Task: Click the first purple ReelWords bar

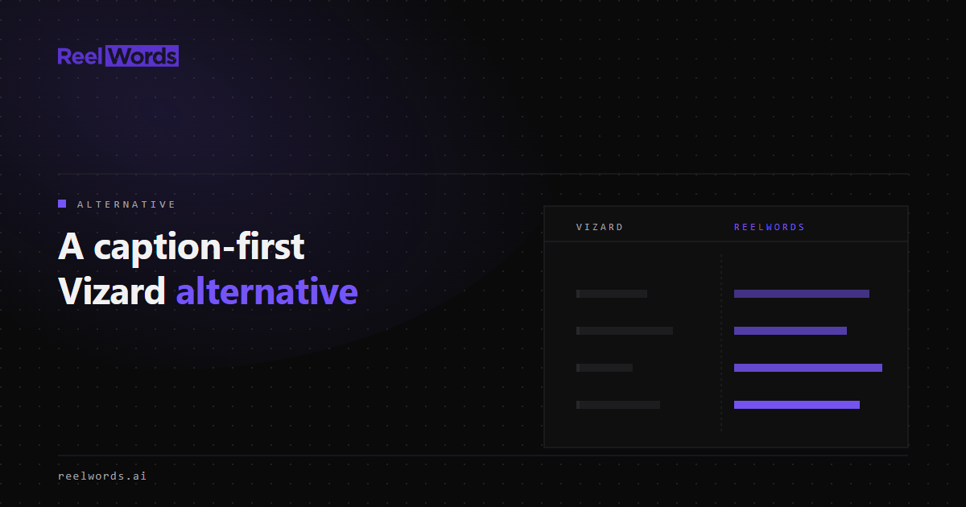Action: coord(802,294)
